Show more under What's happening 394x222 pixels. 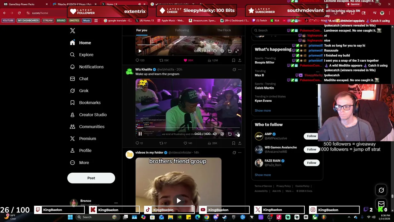point(263,110)
